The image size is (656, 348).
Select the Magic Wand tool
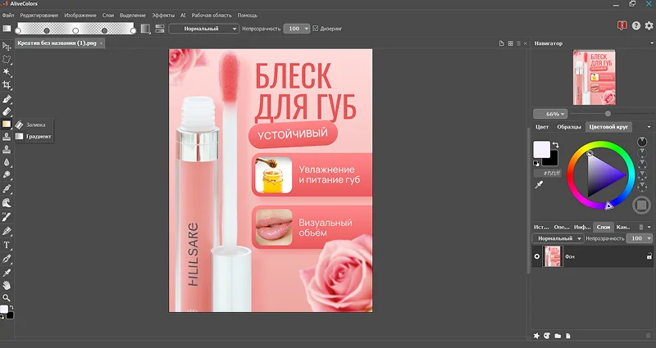(x=7, y=72)
